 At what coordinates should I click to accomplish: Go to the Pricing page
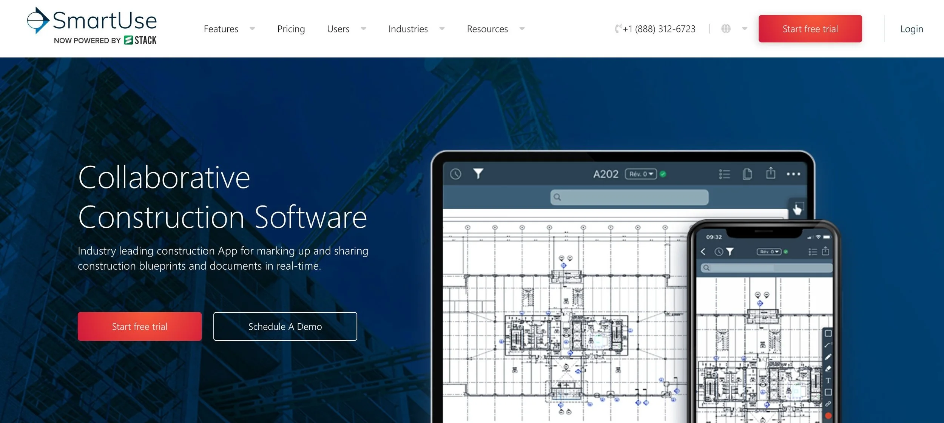point(291,29)
